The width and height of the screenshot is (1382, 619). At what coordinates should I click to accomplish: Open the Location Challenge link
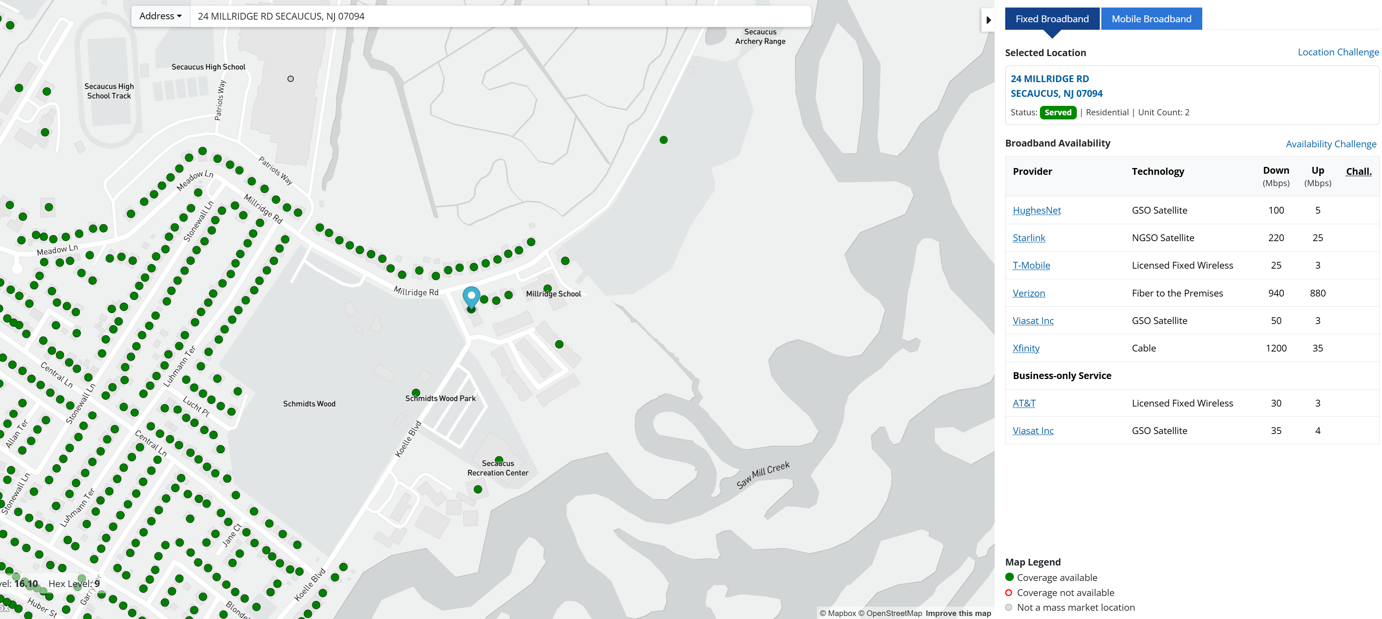click(x=1338, y=52)
